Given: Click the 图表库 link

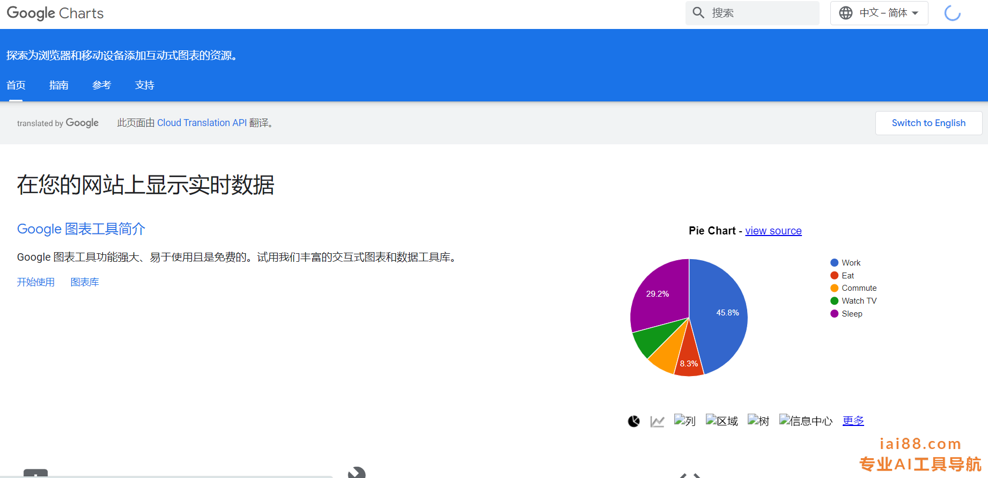Looking at the screenshot, I should click(85, 282).
